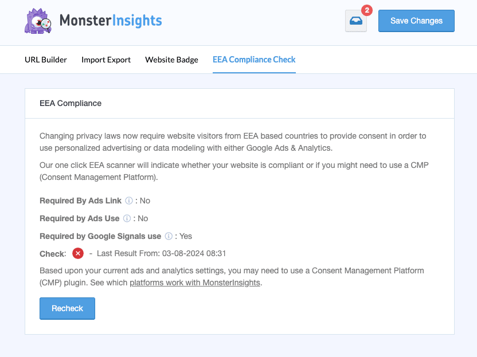This screenshot has height=357, width=477.
Task: Open the notification tray dropdown
Action: [x=355, y=21]
